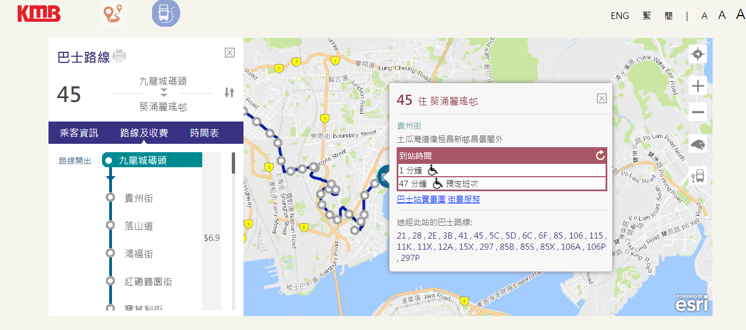The image size is (746, 330).
Task: Open the point-to-point route search icon
Action: (x=114, y=14)
